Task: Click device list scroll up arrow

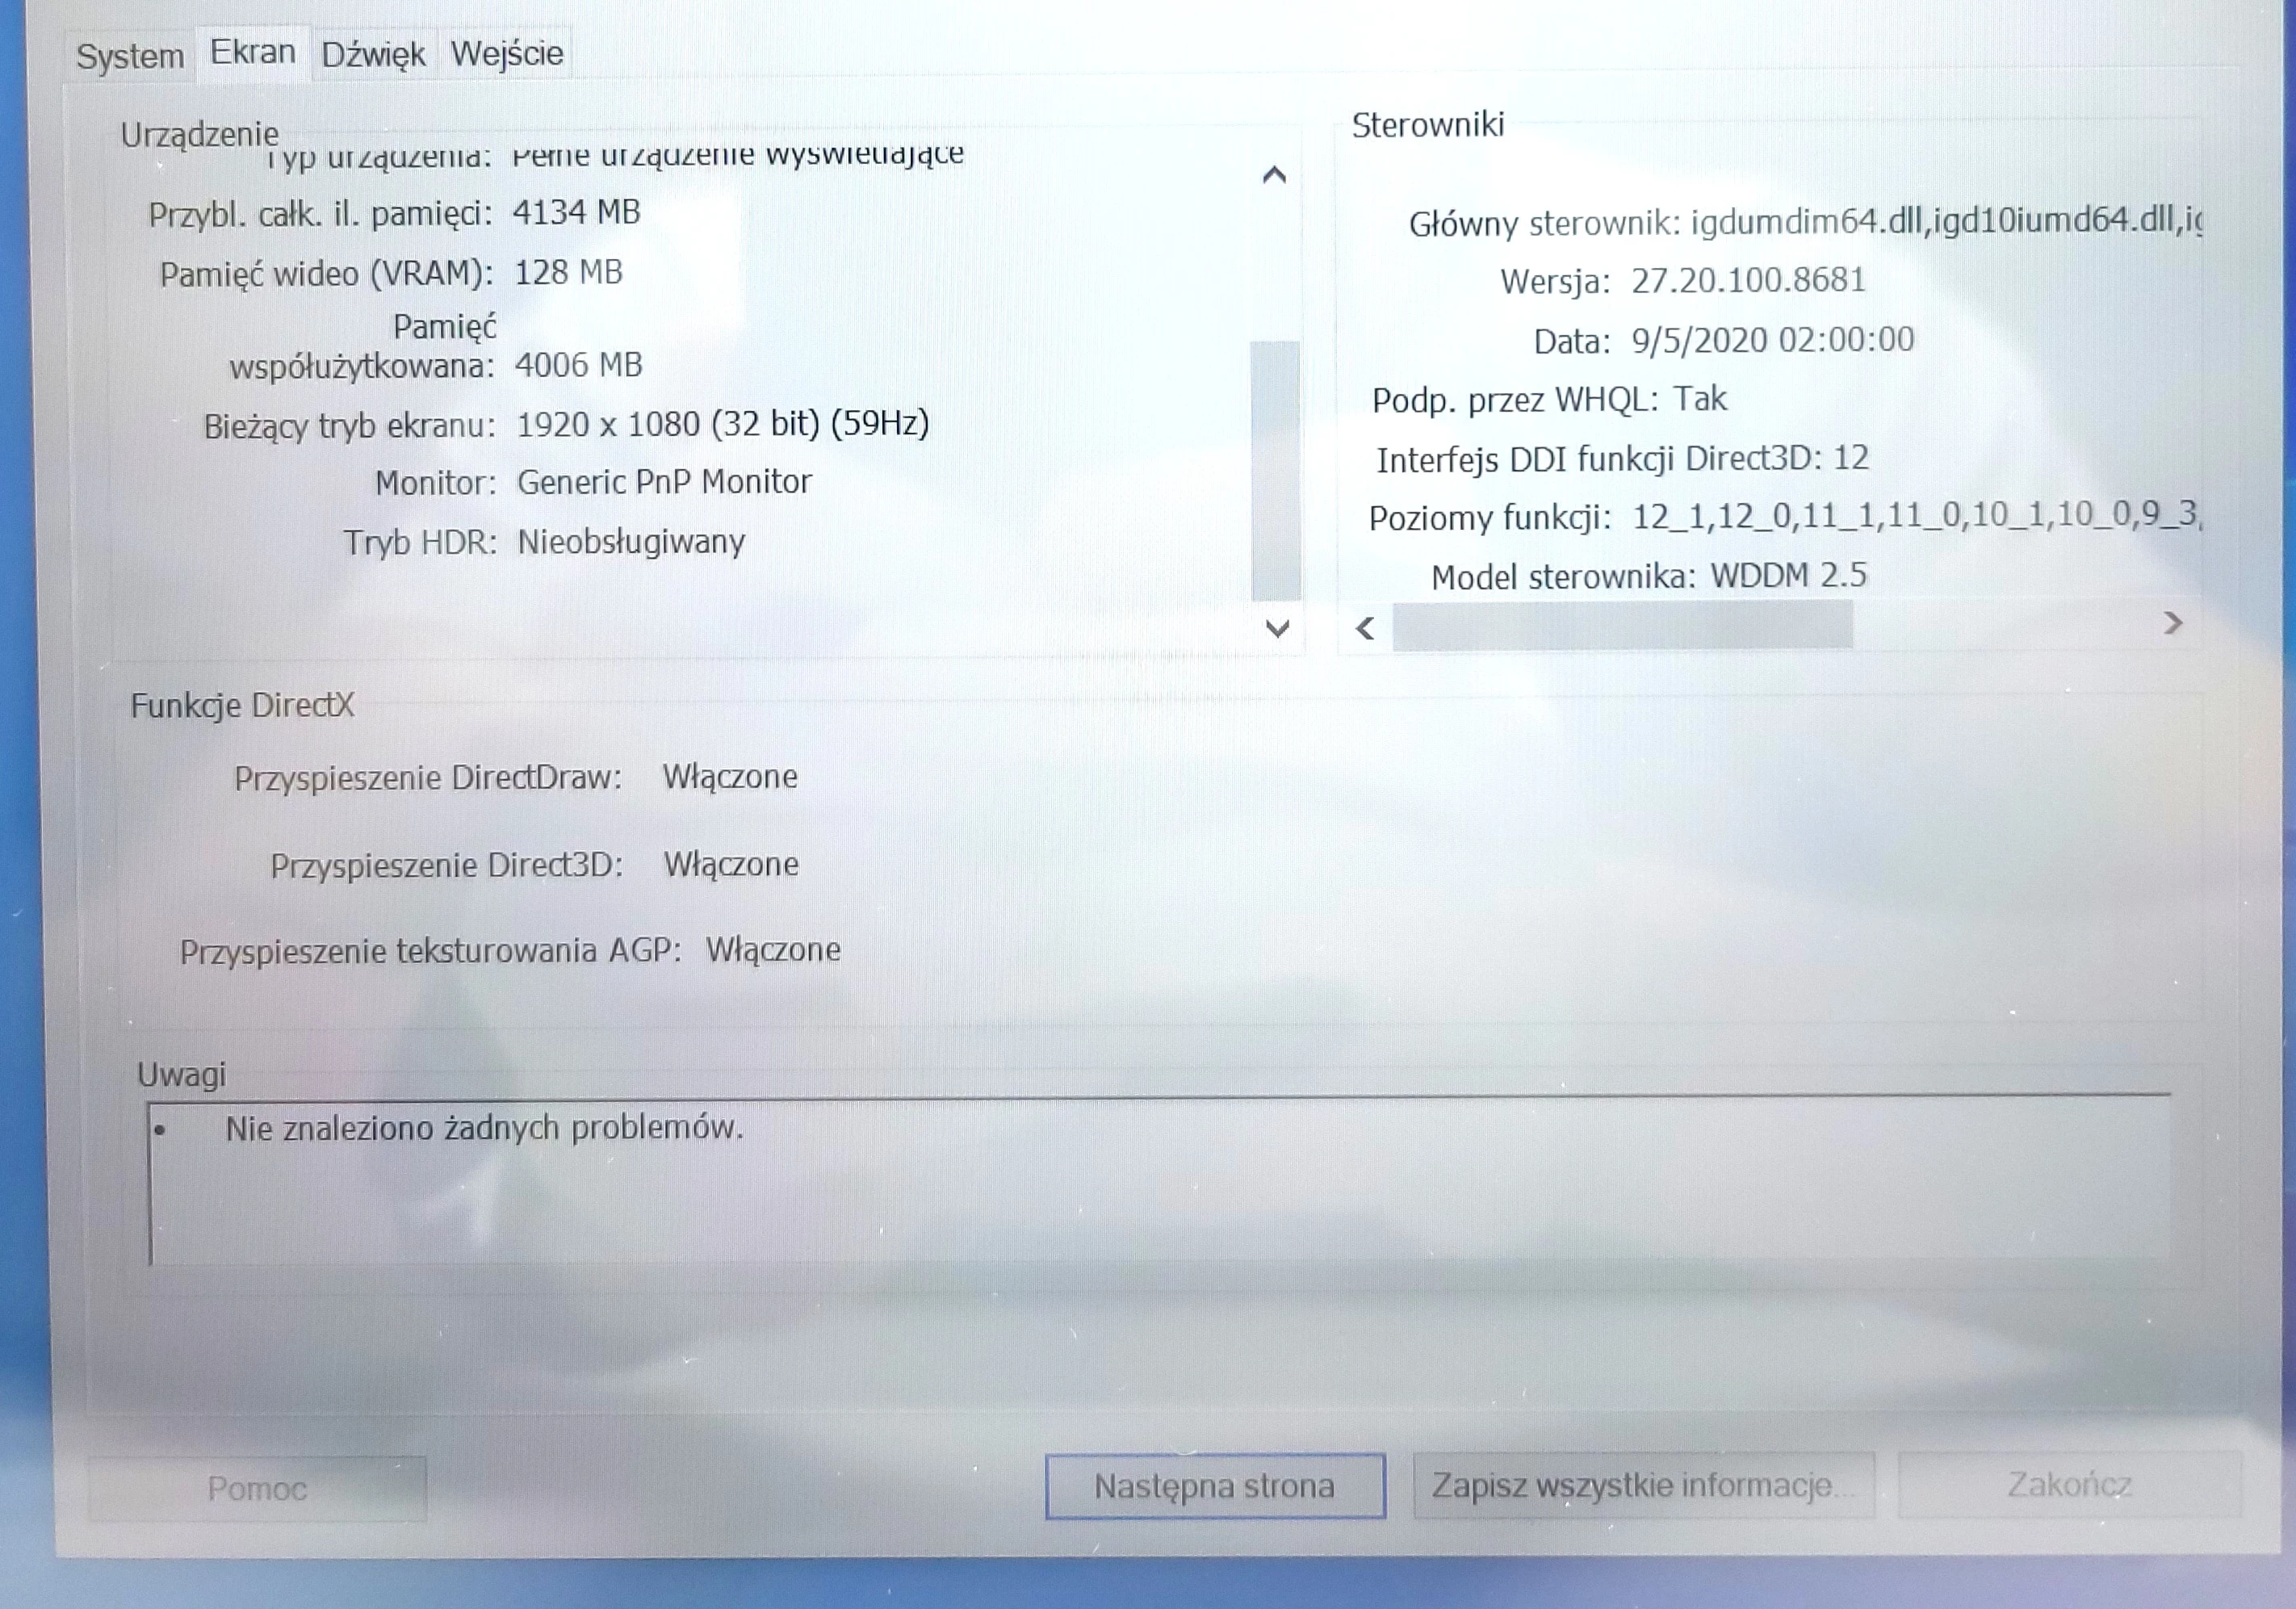Action: pos(1274,175)
